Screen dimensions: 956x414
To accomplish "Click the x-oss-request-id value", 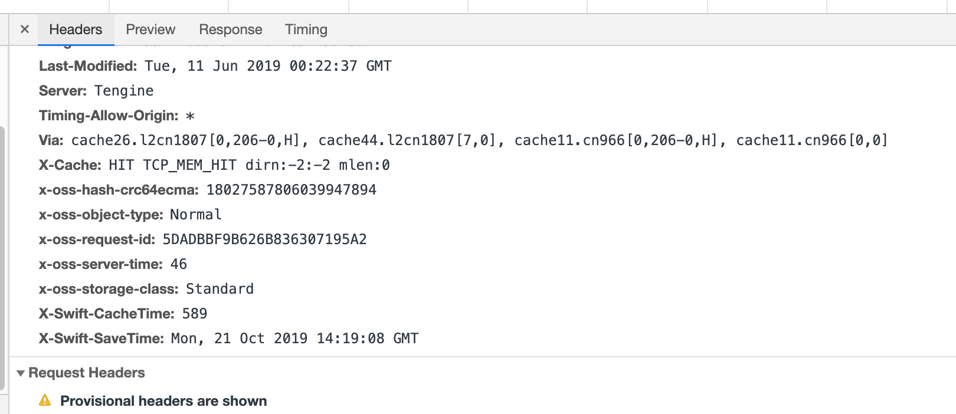I will coord(264,239).
